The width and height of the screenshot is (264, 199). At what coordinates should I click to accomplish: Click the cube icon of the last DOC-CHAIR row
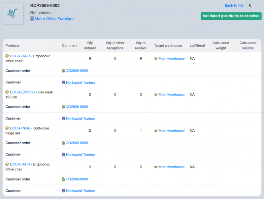click(7, 164)
